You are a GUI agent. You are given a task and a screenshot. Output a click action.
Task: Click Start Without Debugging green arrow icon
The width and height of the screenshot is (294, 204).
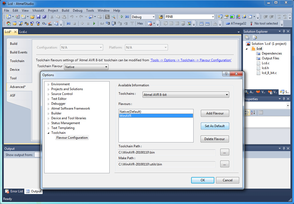[121, 17]
